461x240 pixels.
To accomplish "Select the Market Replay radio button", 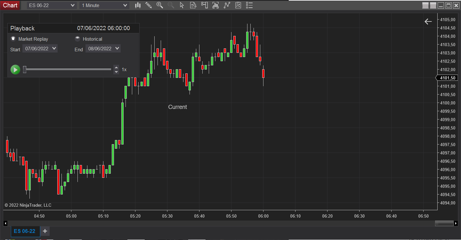I will point(13,39).
